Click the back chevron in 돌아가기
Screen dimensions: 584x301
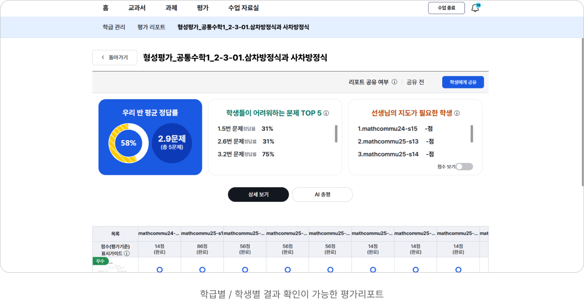103,57
